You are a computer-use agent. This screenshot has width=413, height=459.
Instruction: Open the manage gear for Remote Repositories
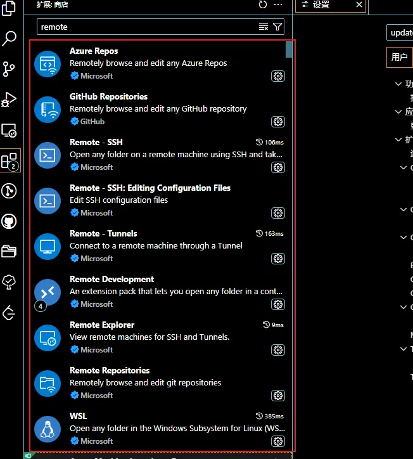pyautogui.click(x=278, y=396)
